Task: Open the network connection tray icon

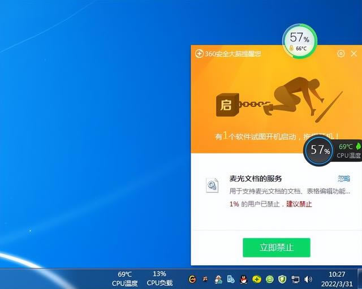Action: [295, 279]
